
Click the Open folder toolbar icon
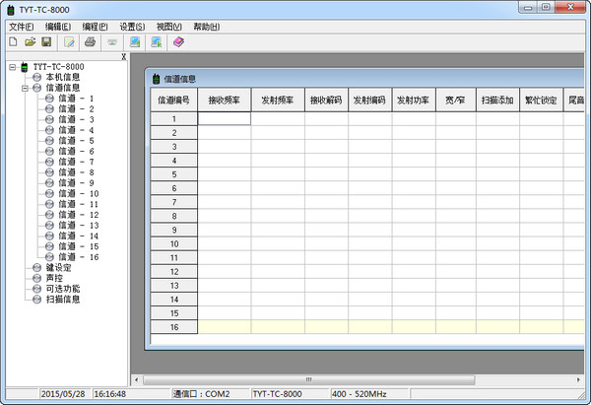(x=31, y=41)
